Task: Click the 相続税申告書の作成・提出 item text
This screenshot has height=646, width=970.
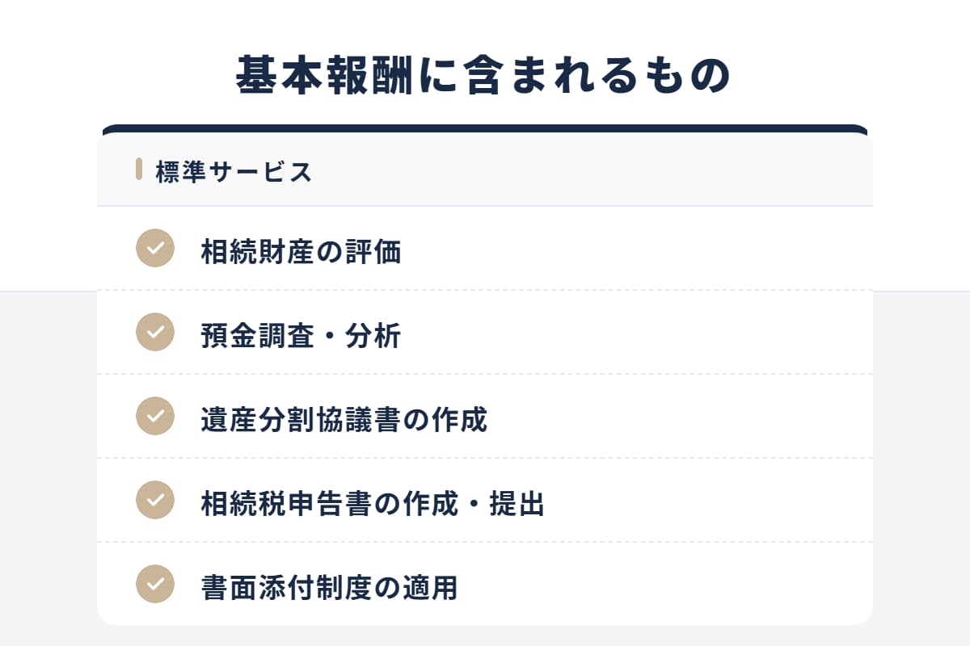Action: [372, 504]
